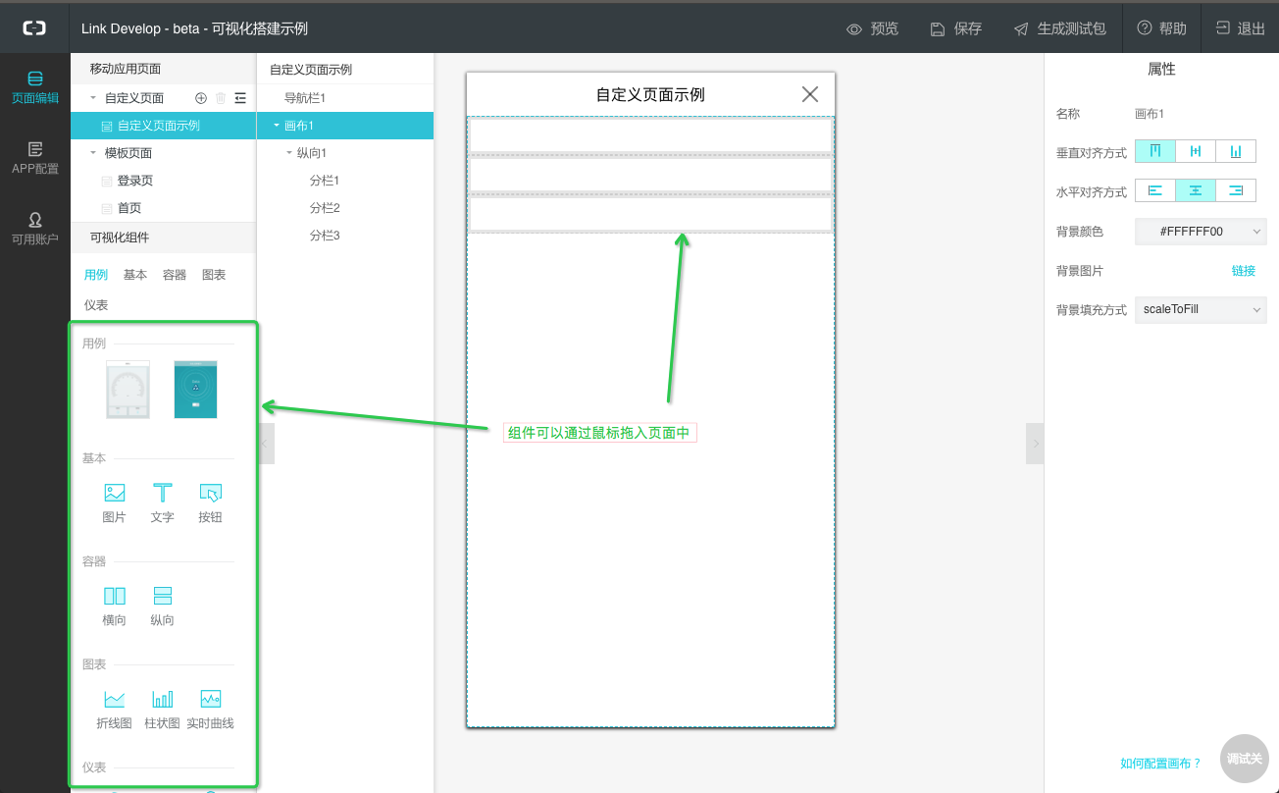This screenshot has height=793, width=1279.
Task: Select the 纵向 vertical container component
Action: click(162, 607)
